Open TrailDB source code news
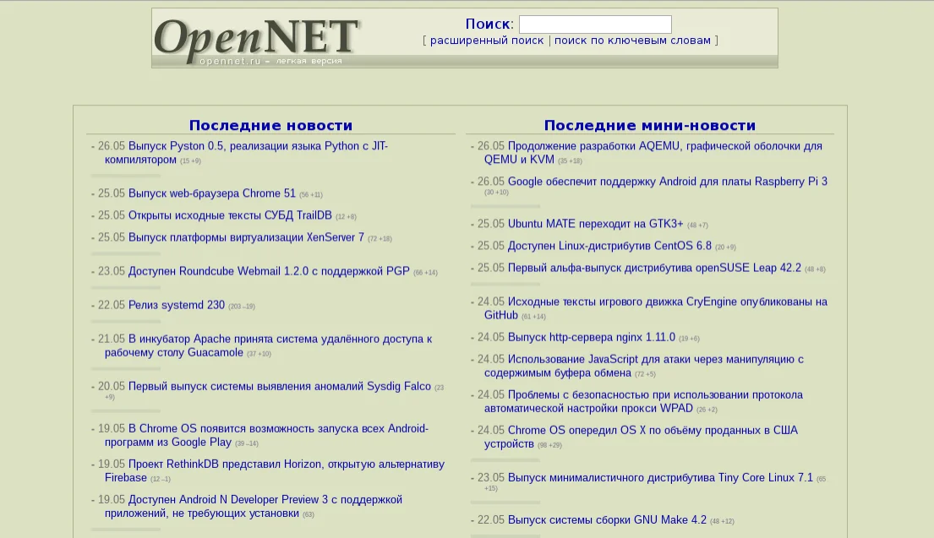Image resolution: width=934 pixels, height=538 pixels. pos(230,215)
